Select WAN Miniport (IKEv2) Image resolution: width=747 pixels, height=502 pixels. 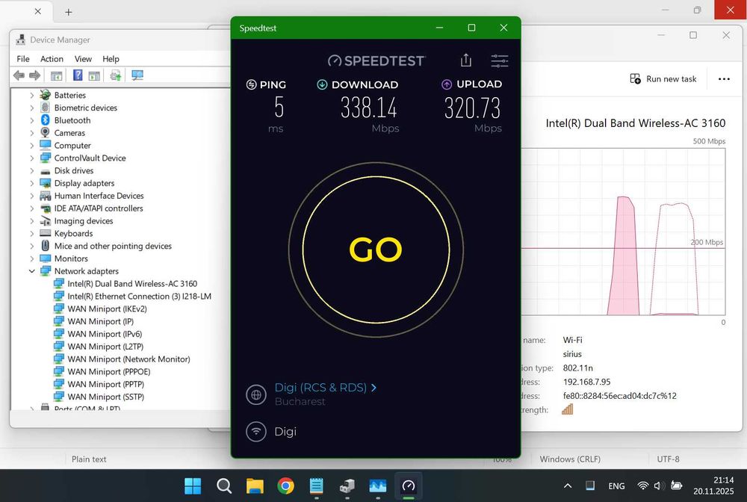[x=107, y=309]
